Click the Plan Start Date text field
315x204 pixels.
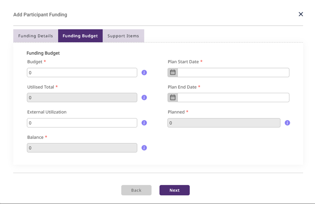click(233, 72)
